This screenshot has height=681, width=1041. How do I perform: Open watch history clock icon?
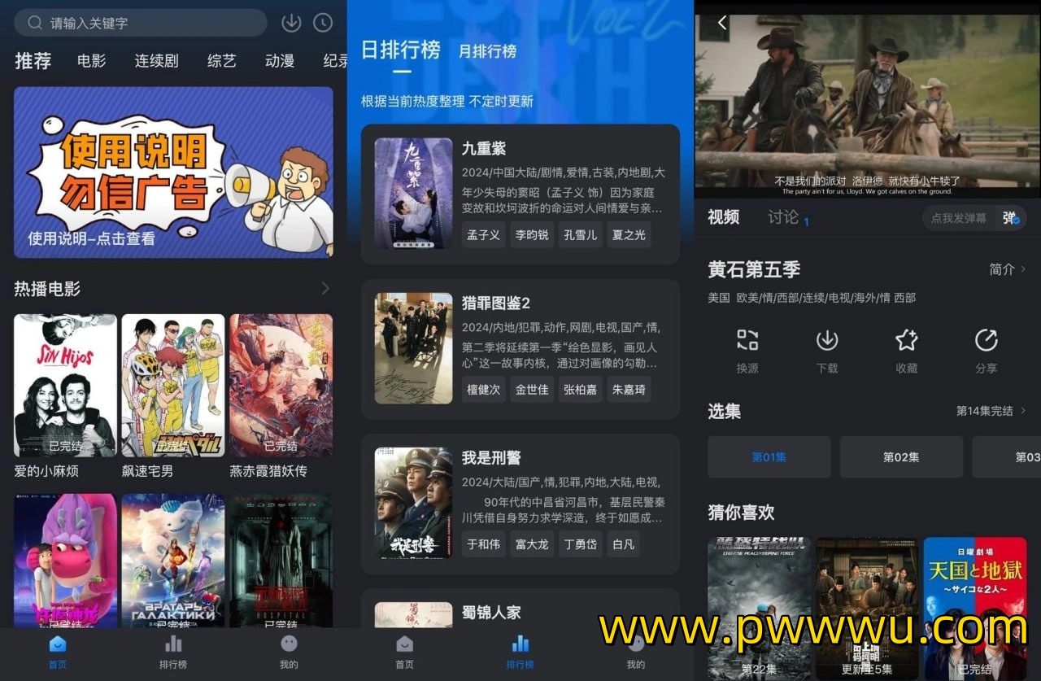pos(324,23)
